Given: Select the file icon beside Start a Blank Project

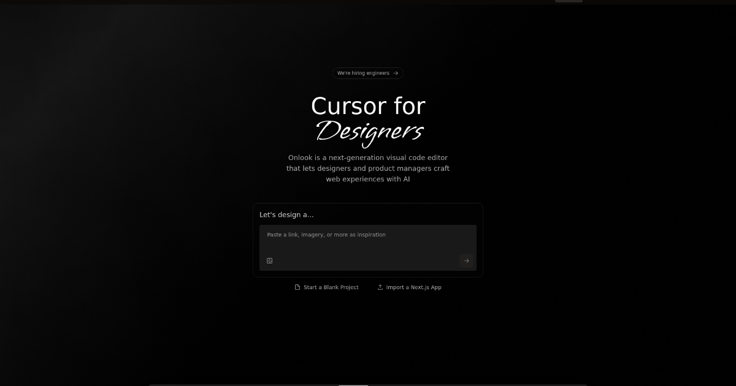Looking at the screenshot, I should tap(297, 287).
